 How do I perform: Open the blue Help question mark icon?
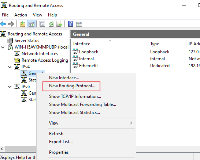(71, 24)
